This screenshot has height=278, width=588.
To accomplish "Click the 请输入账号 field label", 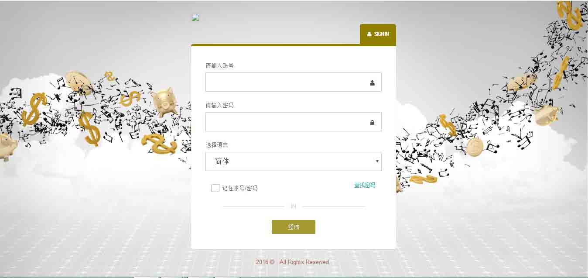I will click(x=220, y=65).
